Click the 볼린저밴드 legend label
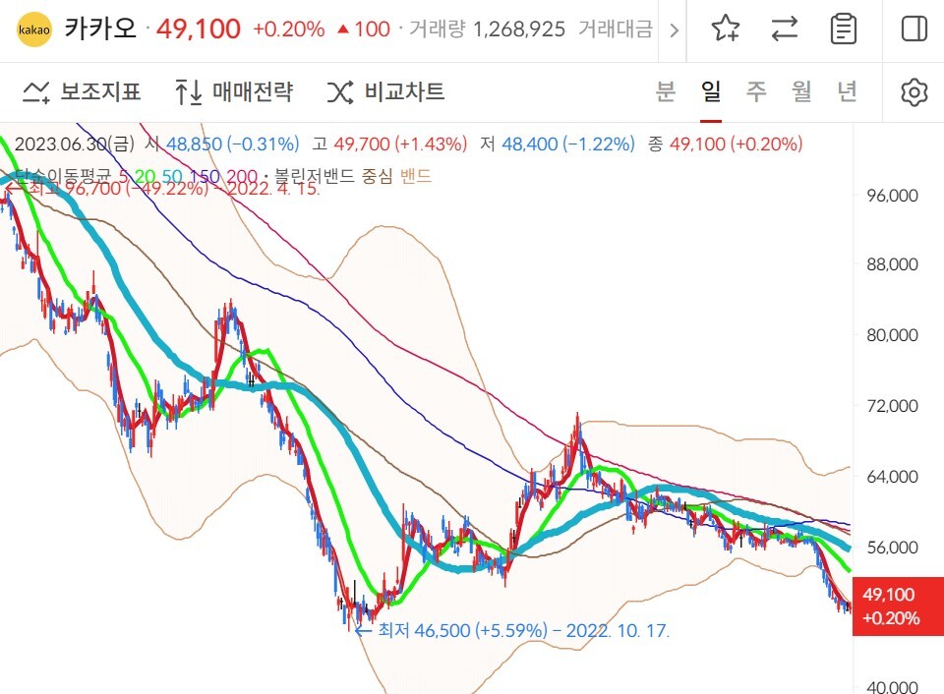 315,176
